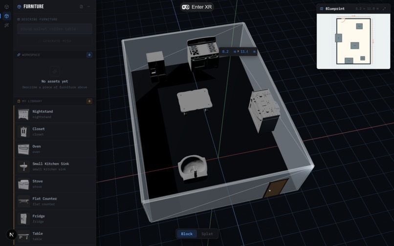The height and width of the screenshot is (246, 394).
Task: Open the top cube icon in the sidebar
Action: [6, 7]
